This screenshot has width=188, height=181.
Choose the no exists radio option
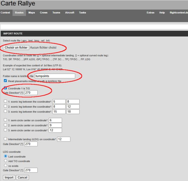[x=5, y=165]
